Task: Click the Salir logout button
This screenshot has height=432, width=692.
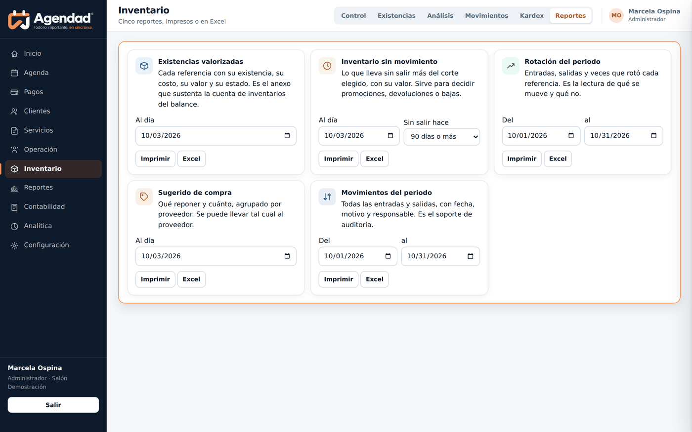Action: point(53,405)
